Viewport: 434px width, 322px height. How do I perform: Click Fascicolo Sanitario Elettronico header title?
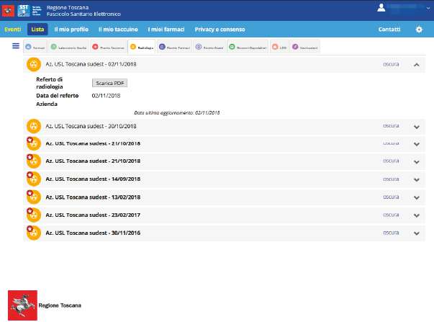[83, 14]
